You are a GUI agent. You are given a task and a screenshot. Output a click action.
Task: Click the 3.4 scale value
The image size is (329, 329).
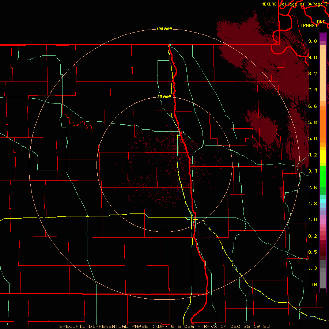[x=313, y=171]
